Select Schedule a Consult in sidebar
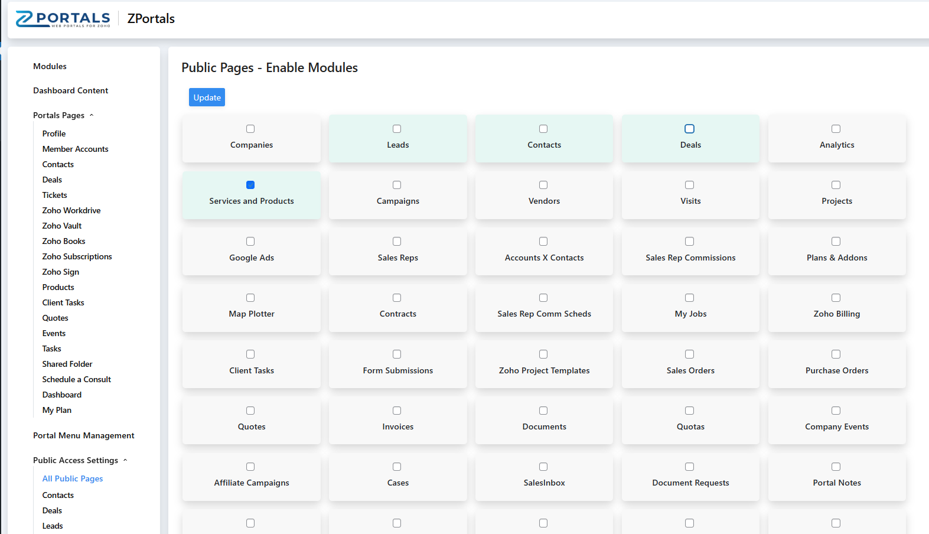 (76, 379)
